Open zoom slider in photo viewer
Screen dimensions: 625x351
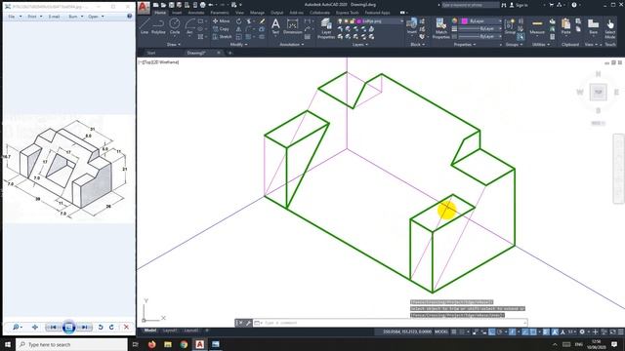(x=17, y=327)
